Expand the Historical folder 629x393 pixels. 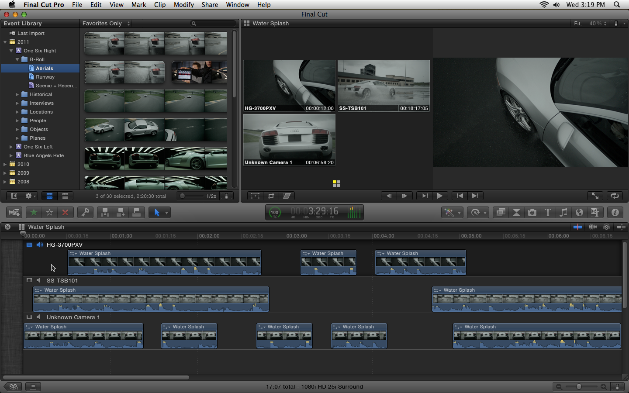[x=17, y=94]
